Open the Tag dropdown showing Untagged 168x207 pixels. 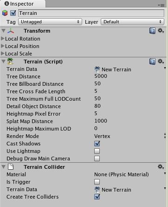click(50, 22)
